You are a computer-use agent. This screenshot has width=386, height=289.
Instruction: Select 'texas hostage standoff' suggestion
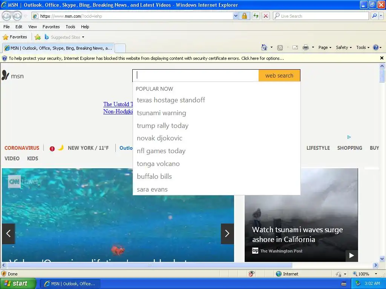pos(171,100)
